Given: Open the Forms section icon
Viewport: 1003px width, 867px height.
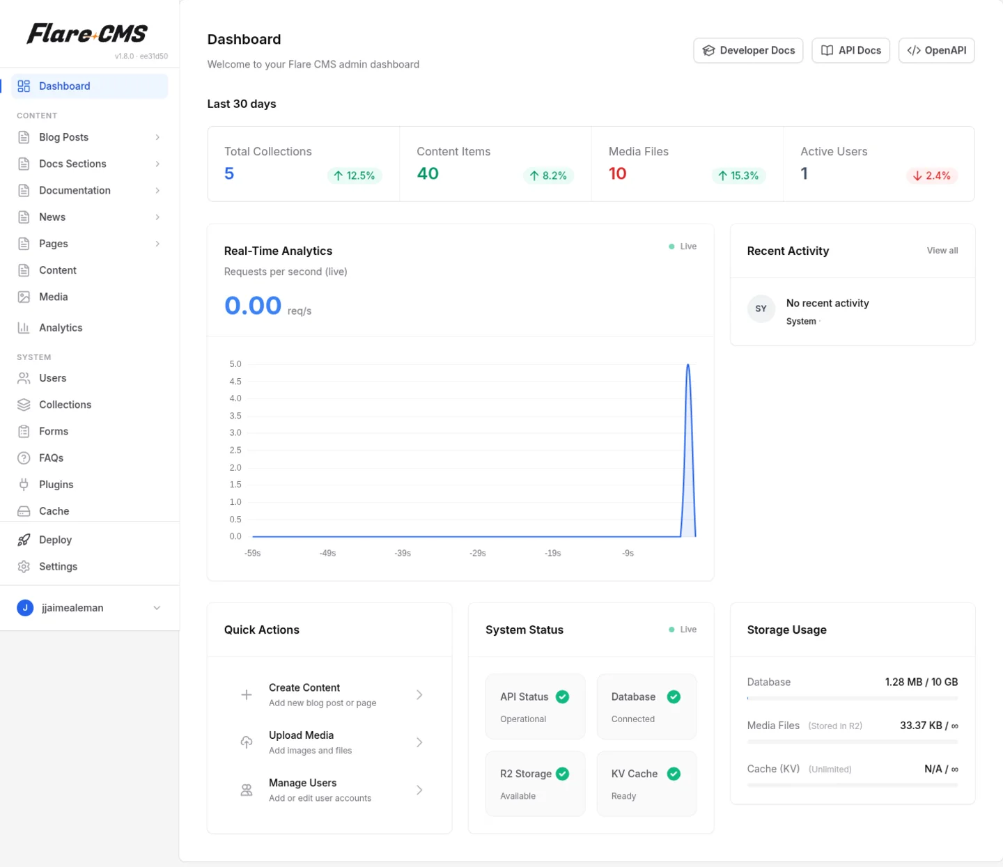Looking at the screenshot, I should coord(24,431).
